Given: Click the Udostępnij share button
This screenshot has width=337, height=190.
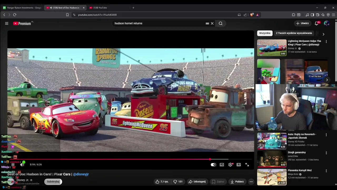Looking at the screenshot, I should click(x=197, y=182).
